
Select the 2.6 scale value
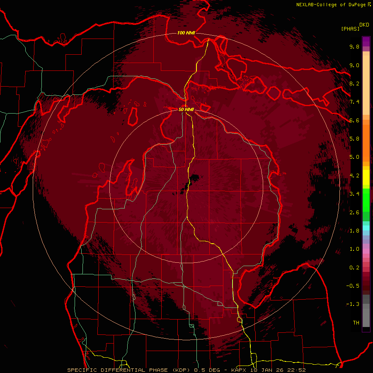pos(354,213)
